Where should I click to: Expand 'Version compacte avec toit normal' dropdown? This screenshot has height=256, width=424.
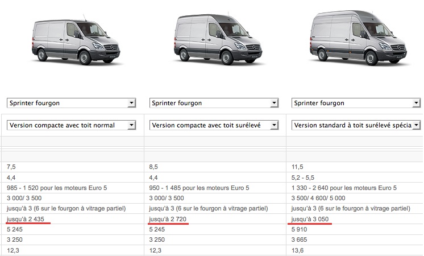[x=71, y=125]
